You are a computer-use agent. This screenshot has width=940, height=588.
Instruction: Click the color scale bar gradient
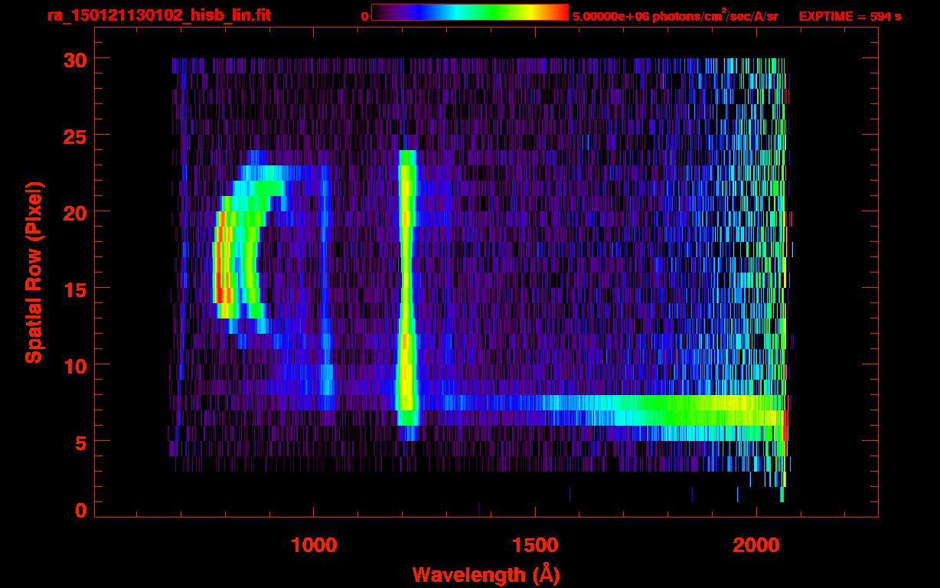pos(469,13)
